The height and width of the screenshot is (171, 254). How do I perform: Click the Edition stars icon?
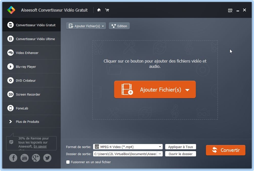click(x=114, y=26)
